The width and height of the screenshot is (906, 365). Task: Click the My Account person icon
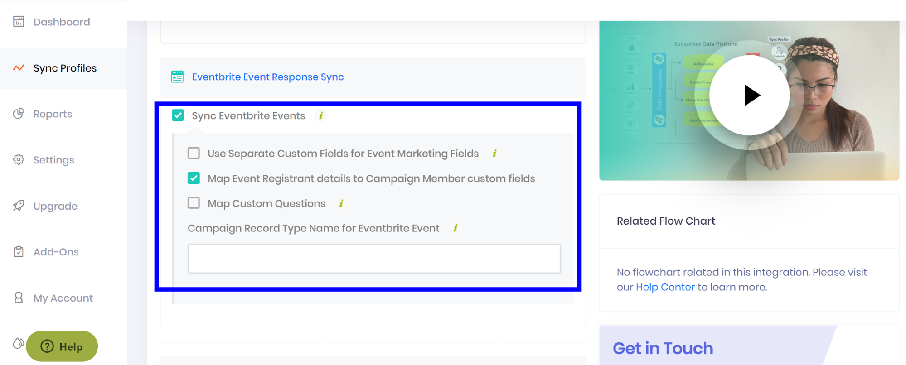pyautogui.click(x=19, y=298)
